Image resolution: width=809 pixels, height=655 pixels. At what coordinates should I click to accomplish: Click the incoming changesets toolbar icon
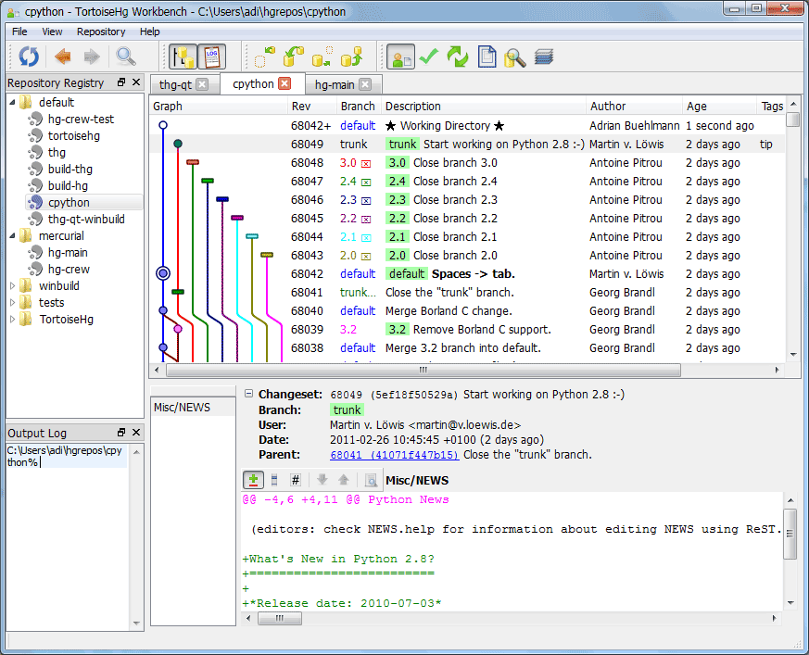pos(266,57)
